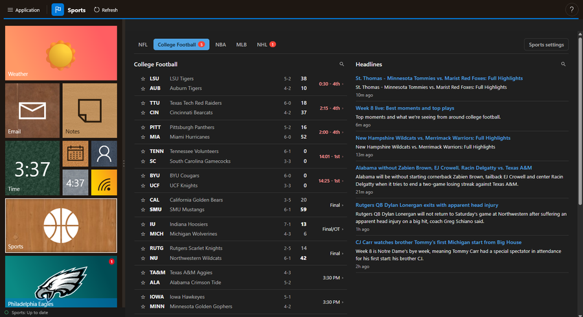Open the yellow feed signal tile
Image resolution: width=583 pixels, height=317 pixels.
tap(104, 182)
